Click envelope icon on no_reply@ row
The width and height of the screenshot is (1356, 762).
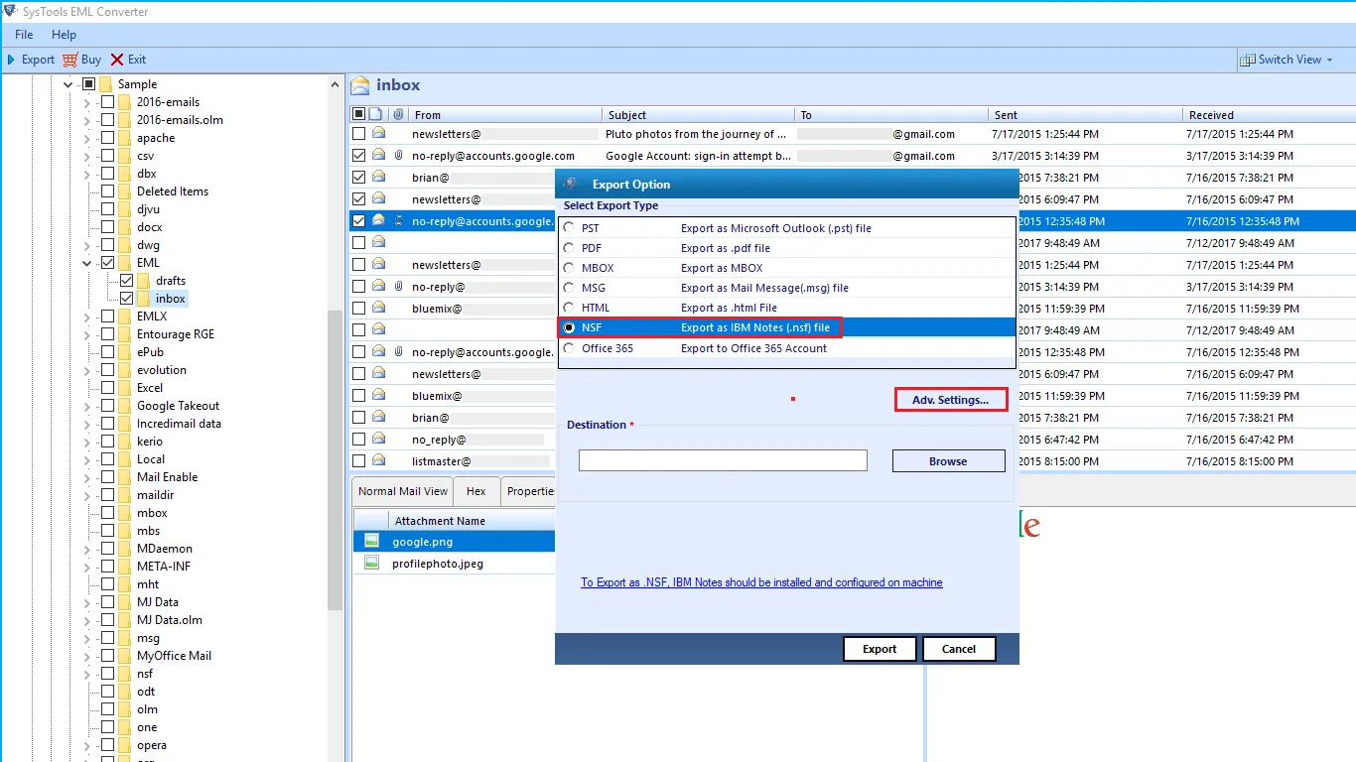378,440
